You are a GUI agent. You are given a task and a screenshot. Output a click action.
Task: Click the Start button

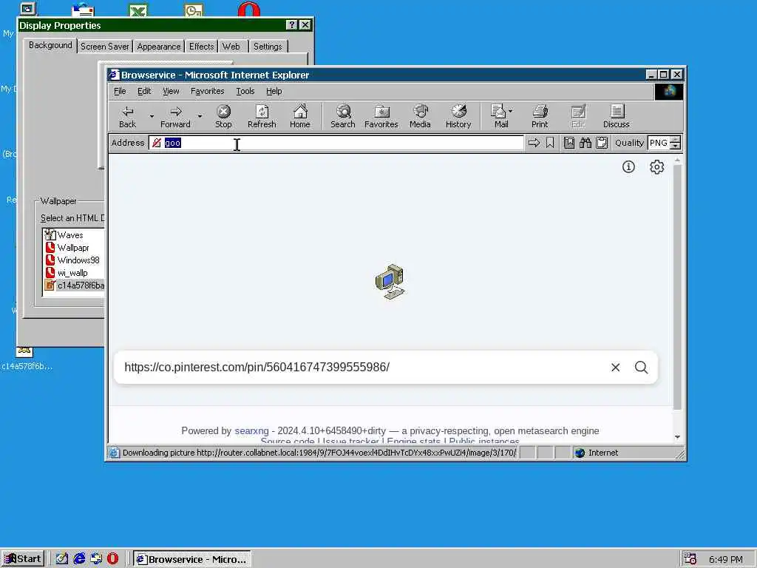tap(23, 559)
